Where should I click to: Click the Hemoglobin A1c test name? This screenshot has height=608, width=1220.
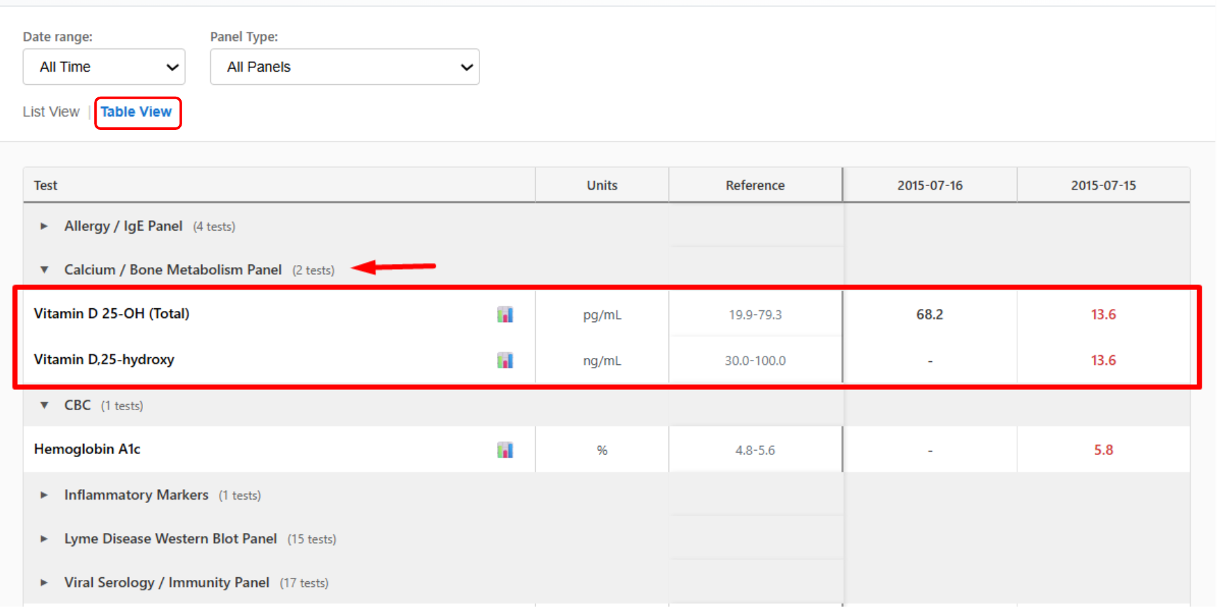coord(87,449)
